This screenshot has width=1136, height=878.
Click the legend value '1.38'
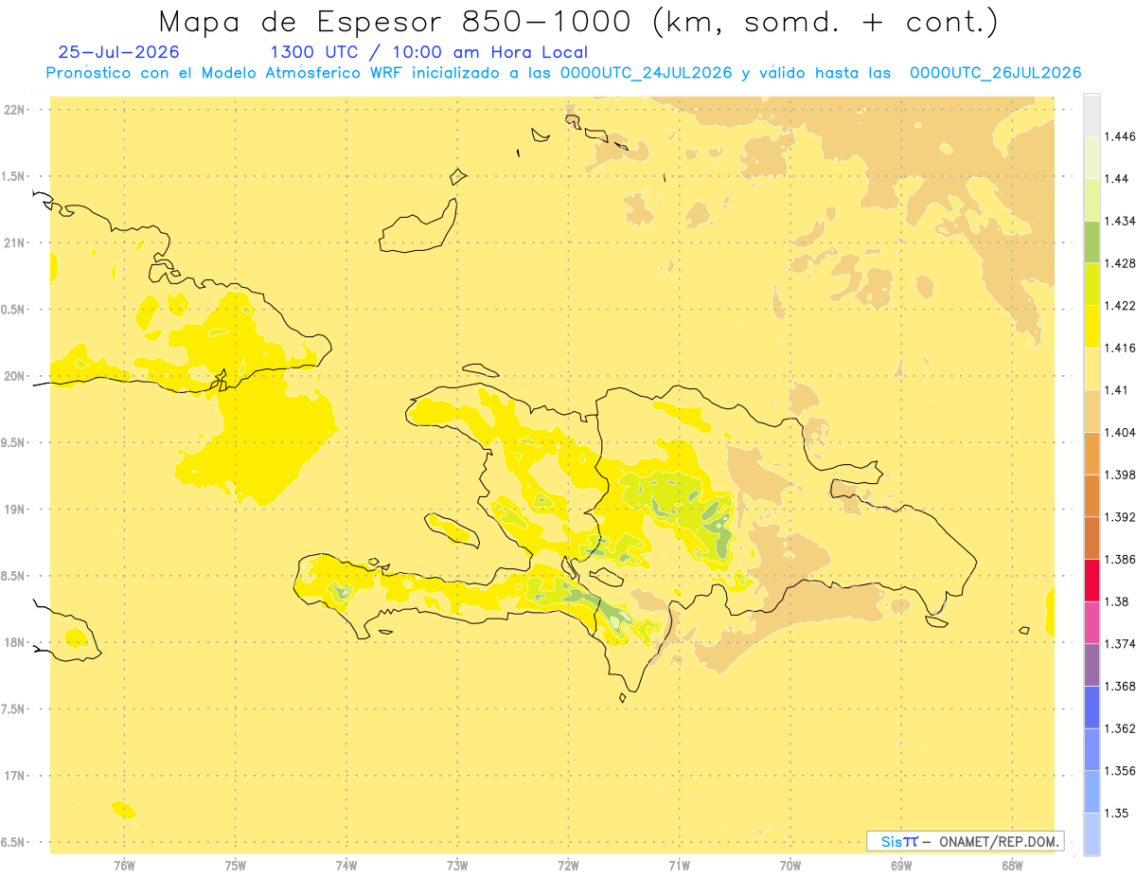[x=1116, y=601]
